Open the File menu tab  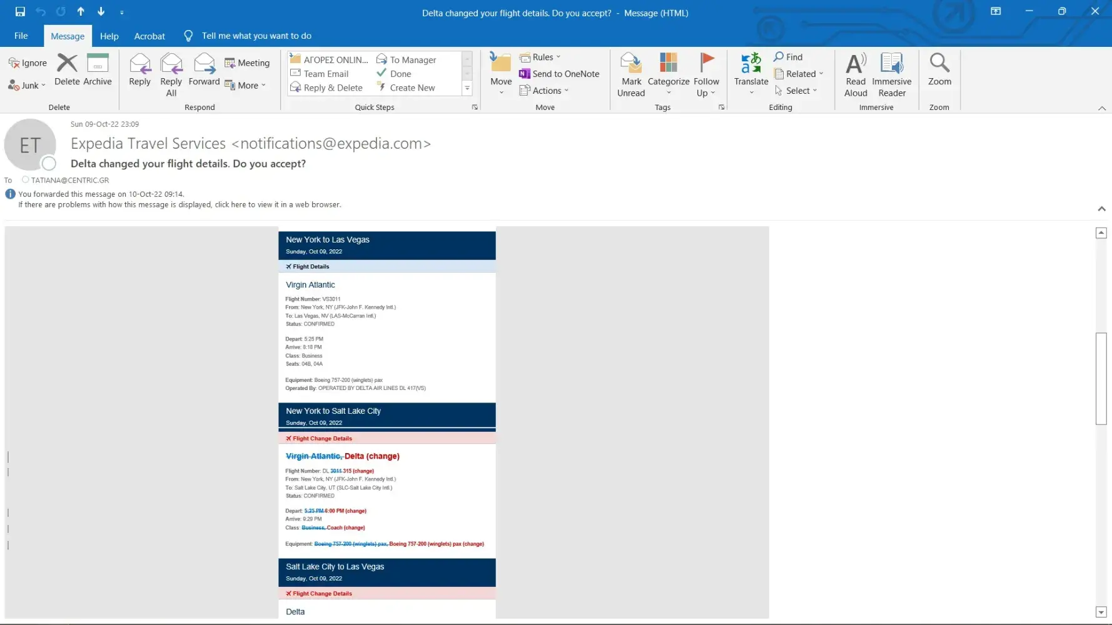click(21, 36)
